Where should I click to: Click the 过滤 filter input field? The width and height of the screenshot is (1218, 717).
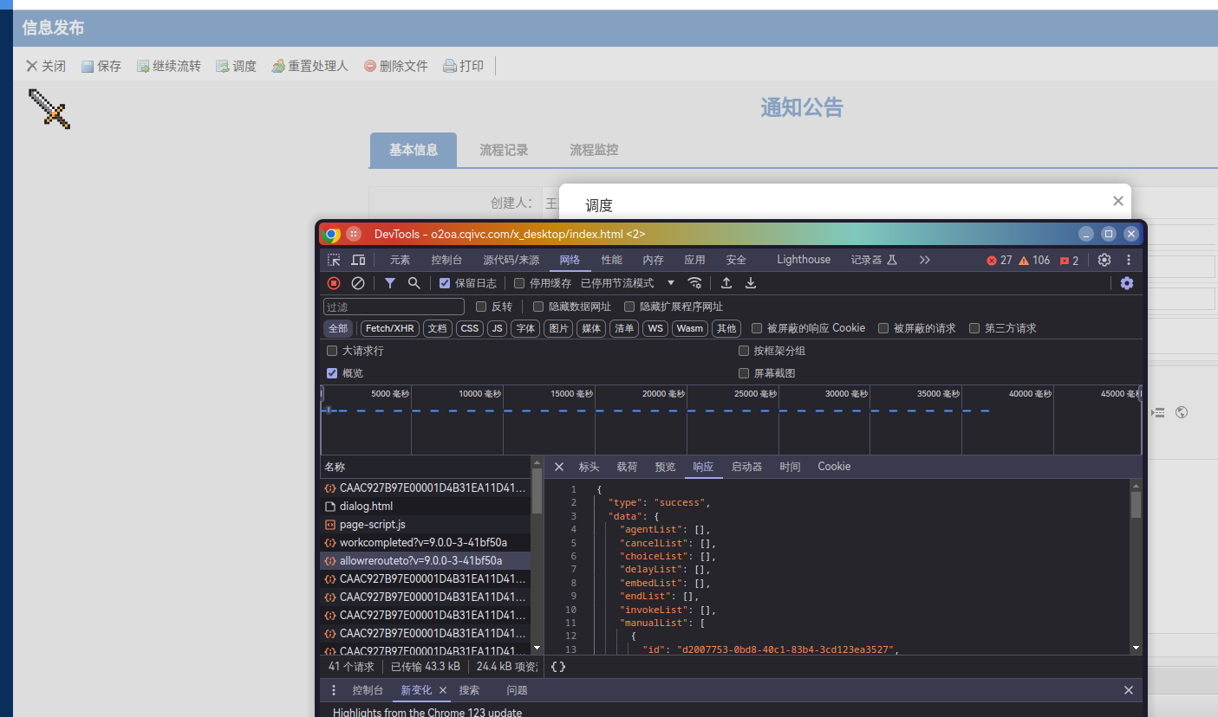coord(394,307)
